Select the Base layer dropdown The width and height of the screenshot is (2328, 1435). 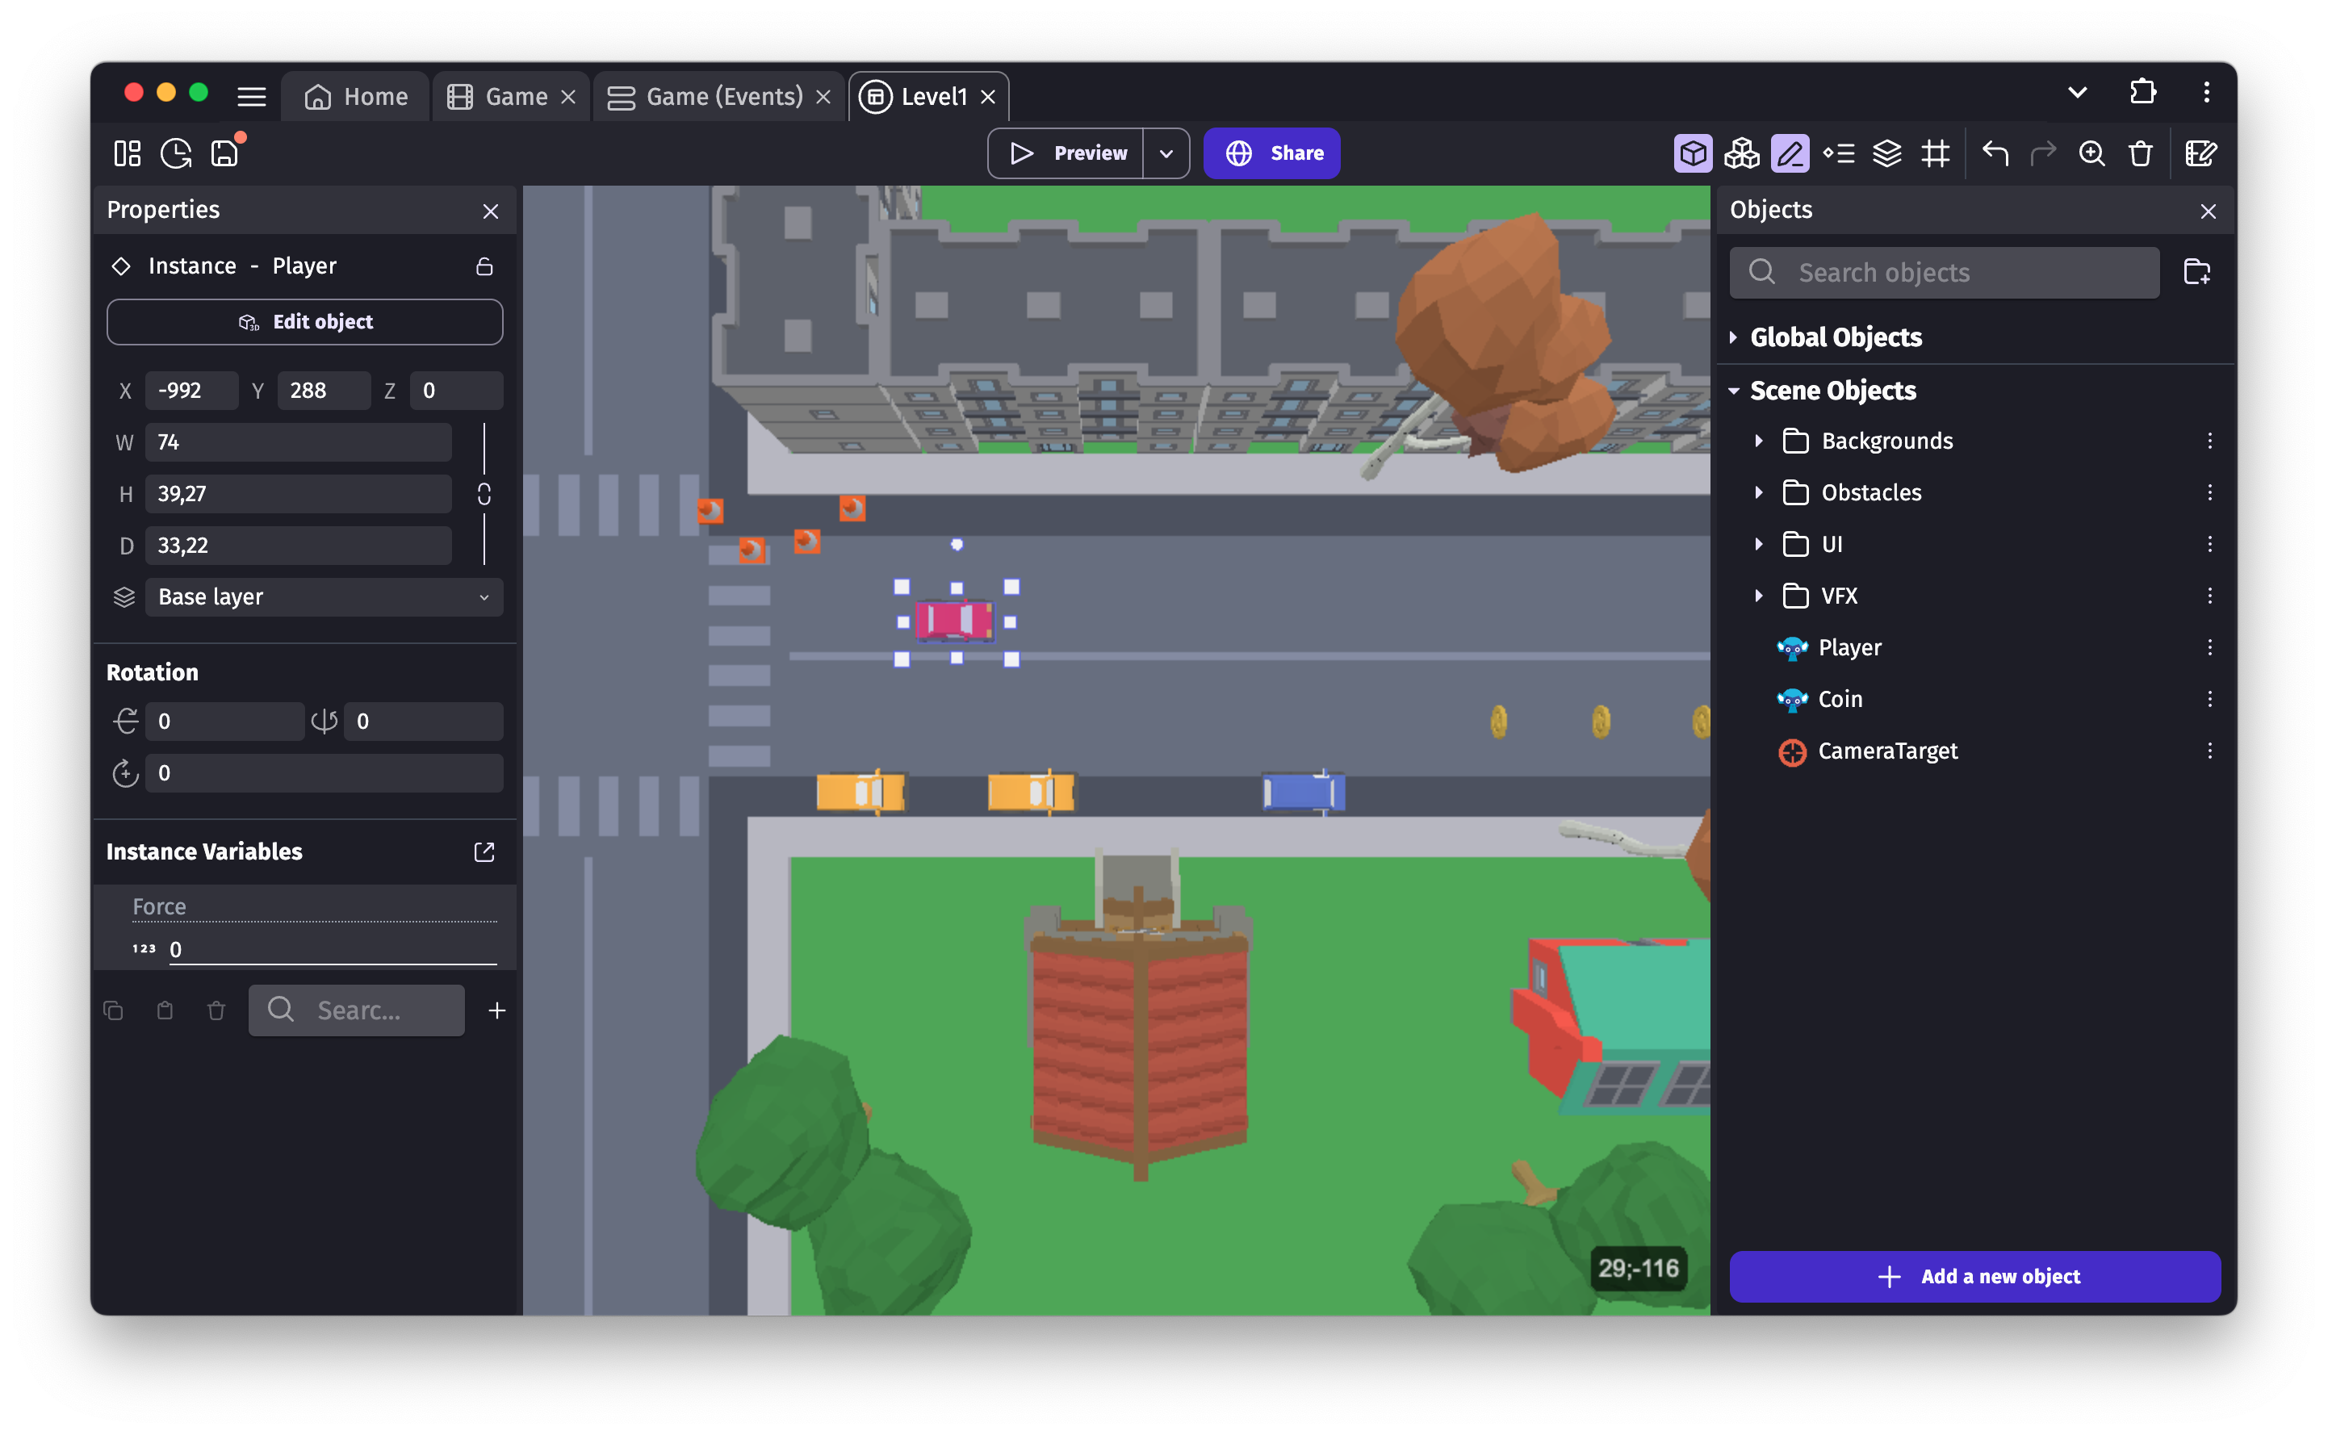(x=320, y=596)
